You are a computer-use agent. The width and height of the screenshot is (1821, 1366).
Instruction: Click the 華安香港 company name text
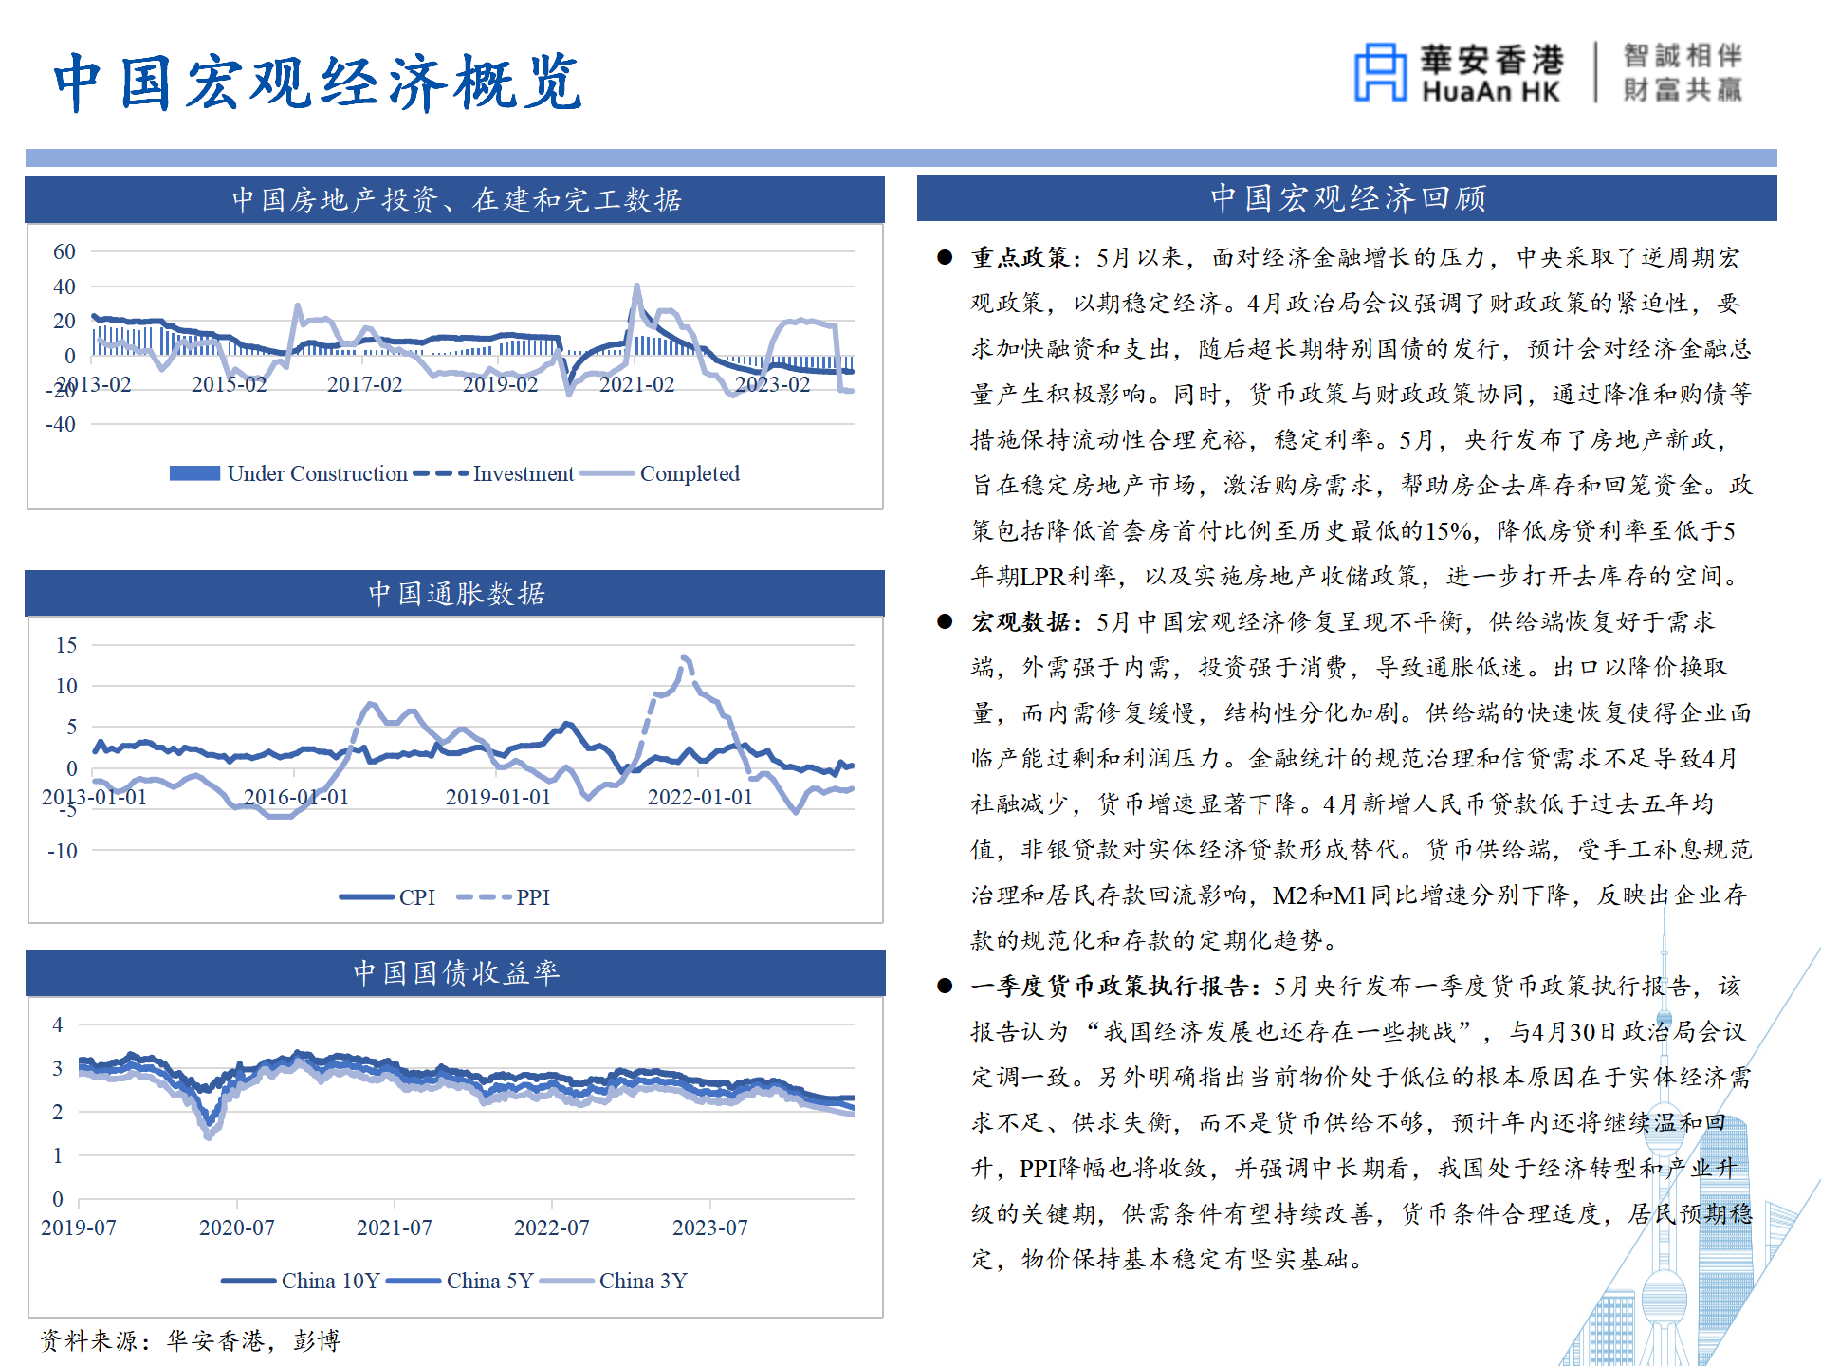click(x=1491, y=60)
